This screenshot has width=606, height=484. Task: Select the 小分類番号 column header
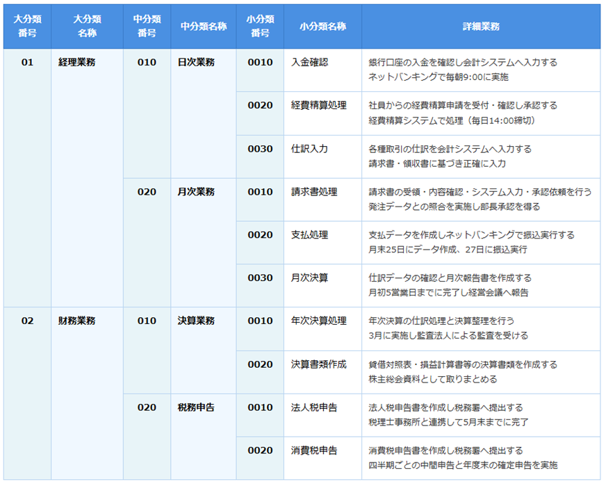pyautogui.click(x=259, y=27)
